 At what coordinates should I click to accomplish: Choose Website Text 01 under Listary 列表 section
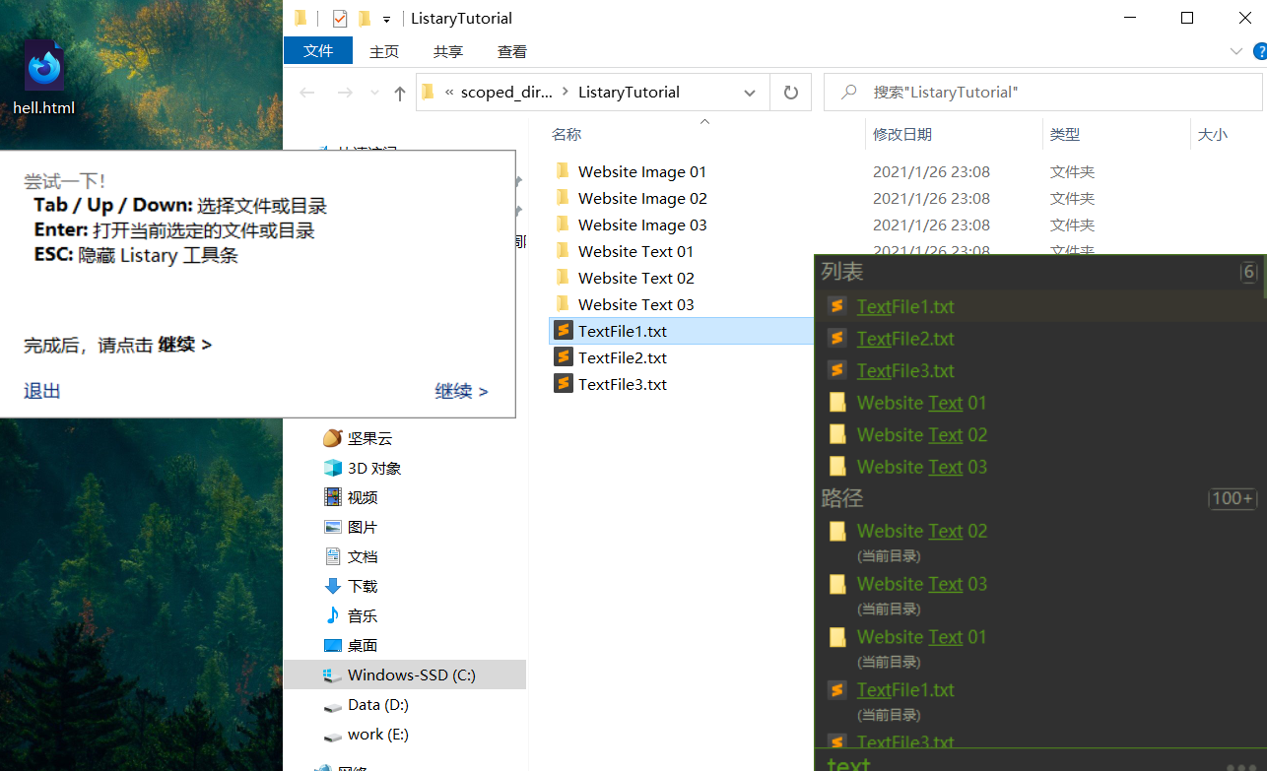pyautogui.click(x=1038, y=402)
